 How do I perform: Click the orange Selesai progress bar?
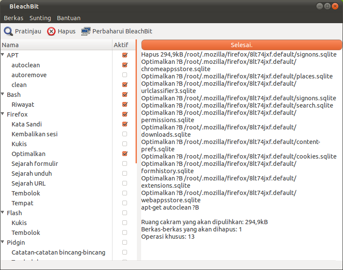pyautogui.click(x=242, y=45)
